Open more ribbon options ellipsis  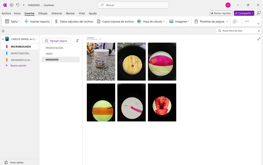click(x=247, y=21)
